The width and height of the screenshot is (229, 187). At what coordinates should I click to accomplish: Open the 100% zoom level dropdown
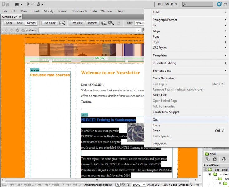(x=139, y=185)
